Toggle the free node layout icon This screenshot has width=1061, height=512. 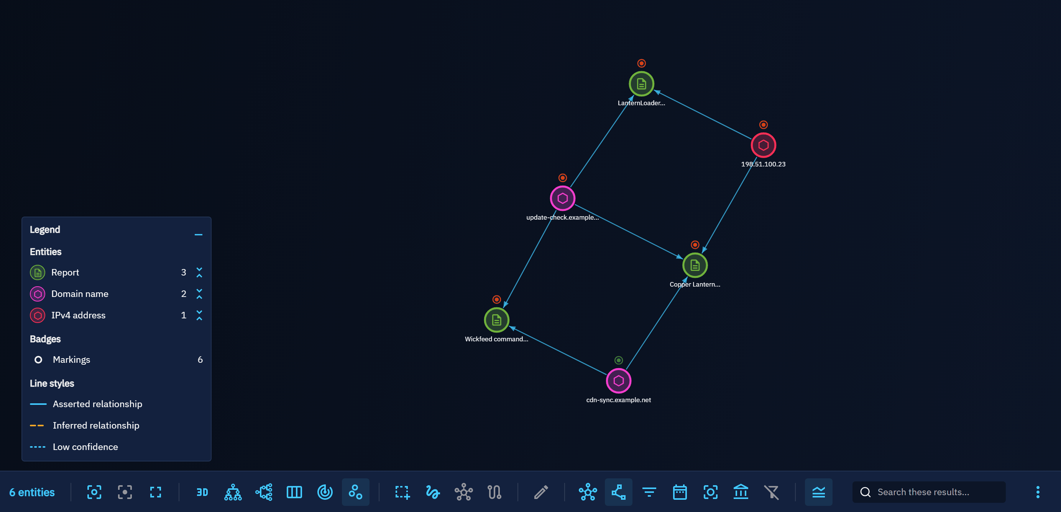tap(355, 492)
